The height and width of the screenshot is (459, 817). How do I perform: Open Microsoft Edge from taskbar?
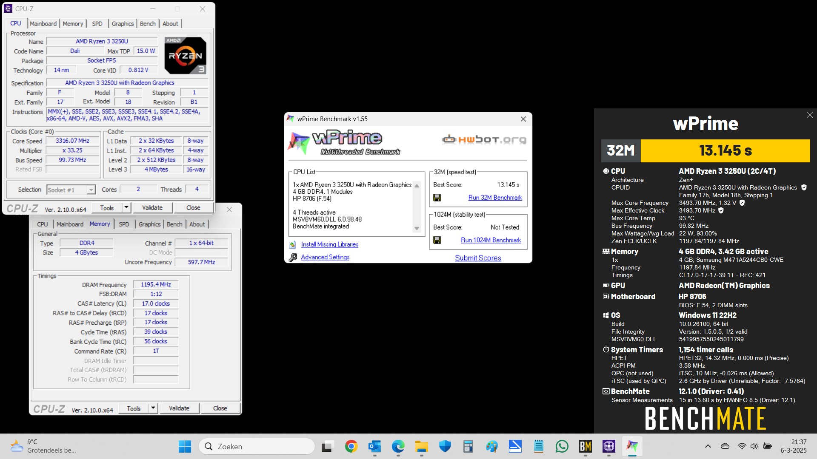398,446
